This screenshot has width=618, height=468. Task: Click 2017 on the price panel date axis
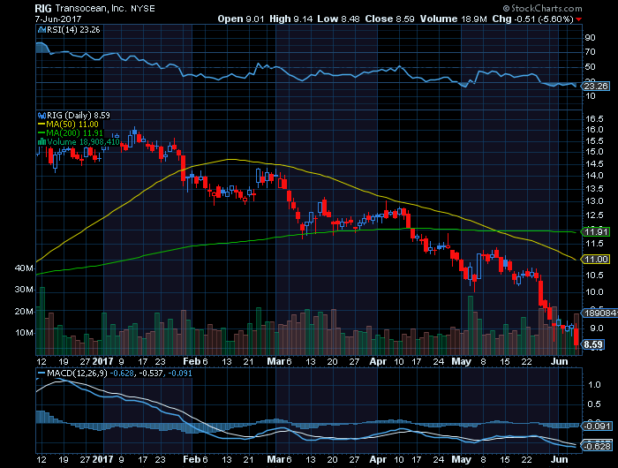coord(103,361)
